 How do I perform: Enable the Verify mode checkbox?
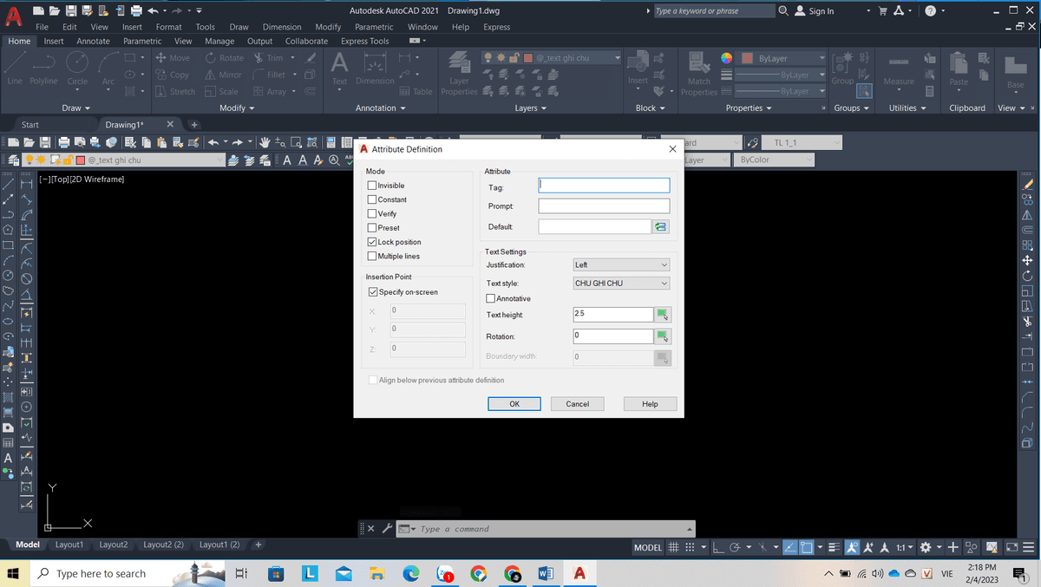tap(372, 213)
